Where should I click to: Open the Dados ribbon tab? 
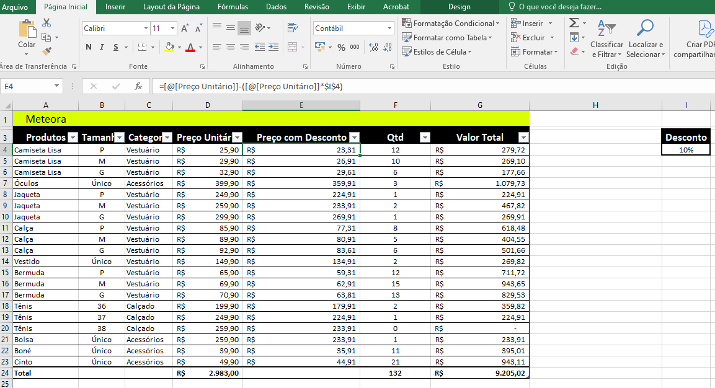pos(276,7)
